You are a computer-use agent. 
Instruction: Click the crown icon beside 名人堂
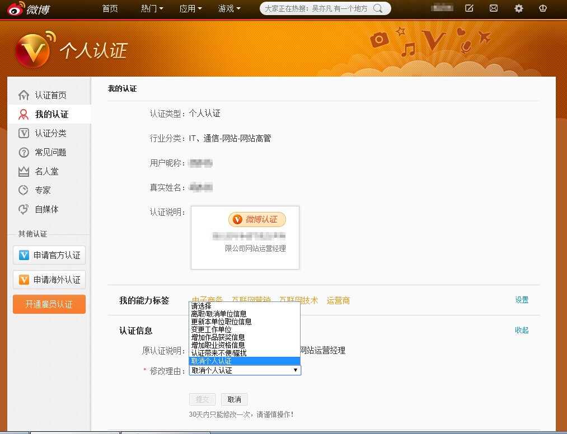(24, 171)
